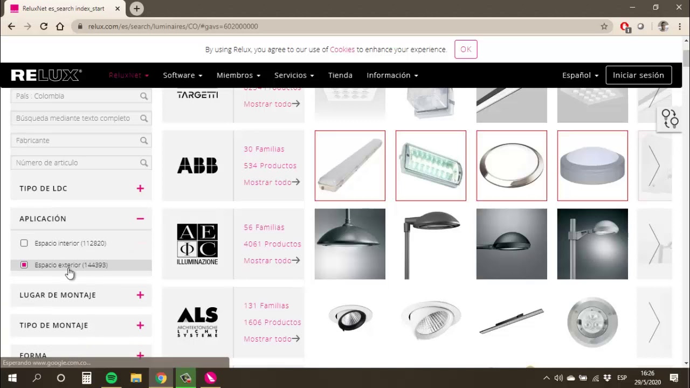Switch to Chrome in the taskbar
Screen dimensions: 690x388
click(161, 378)
